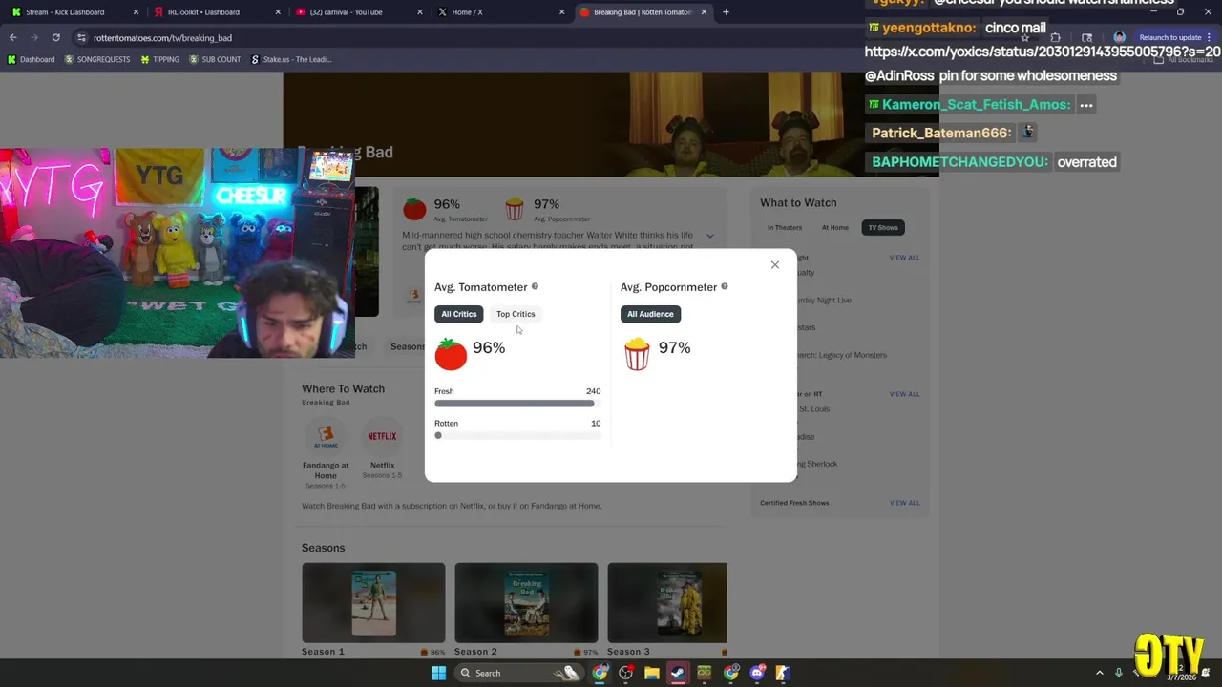Select the In Theaters tab
Viewport: 1222px width, 687px height.
[785, 227]
